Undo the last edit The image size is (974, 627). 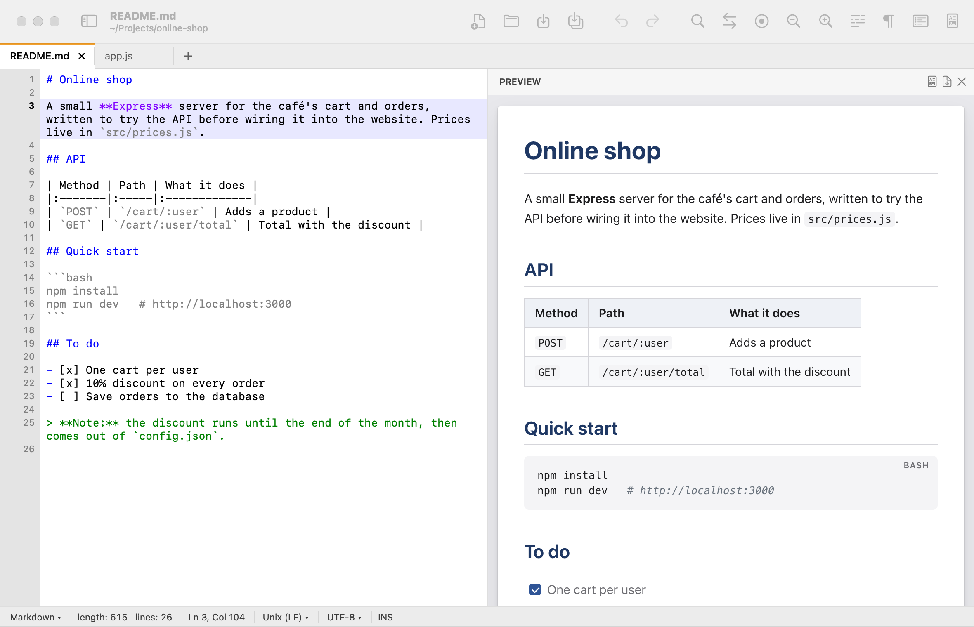coord(621,21)
